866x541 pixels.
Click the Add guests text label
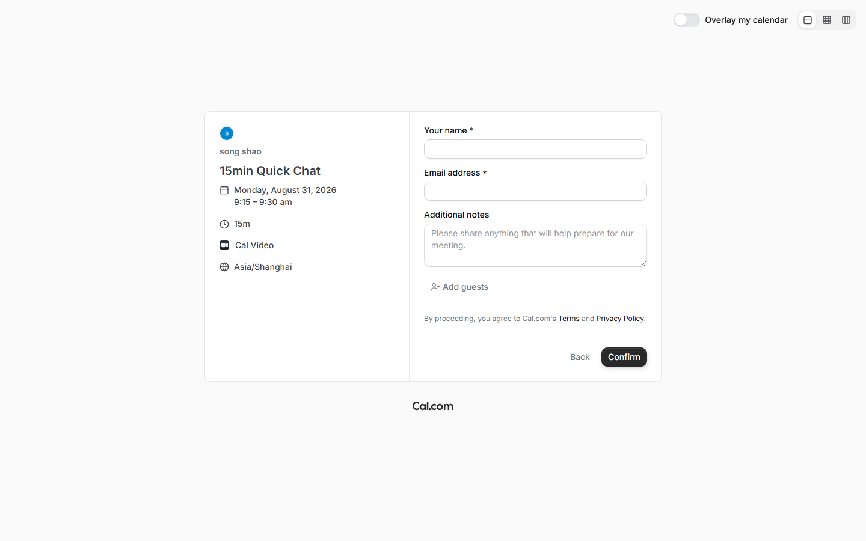pos(465,287)
